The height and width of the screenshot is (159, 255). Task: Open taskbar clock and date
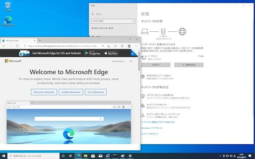[x=241, y=156]
